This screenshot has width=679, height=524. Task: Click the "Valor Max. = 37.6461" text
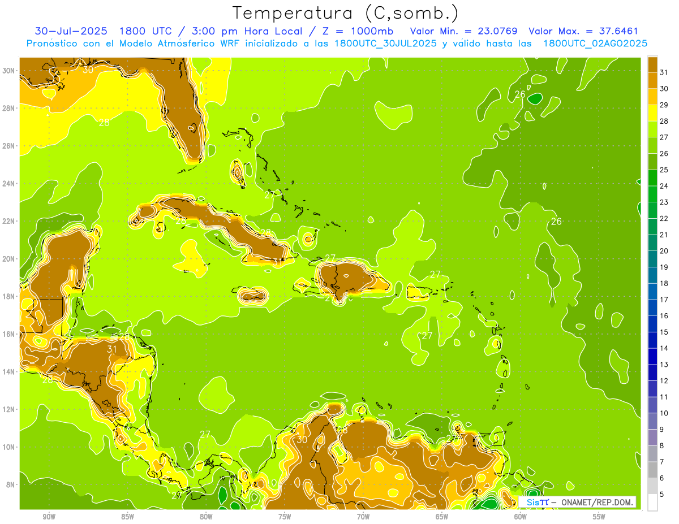pyautogui.click(x=583, y=31)
